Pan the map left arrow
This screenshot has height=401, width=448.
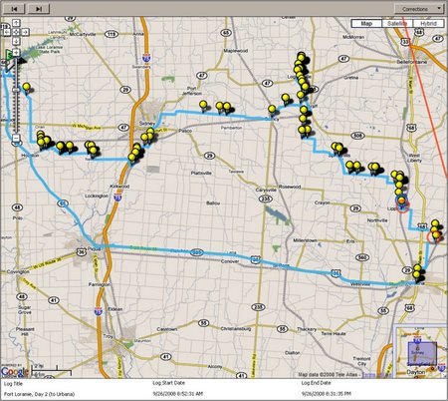point(7,32)
